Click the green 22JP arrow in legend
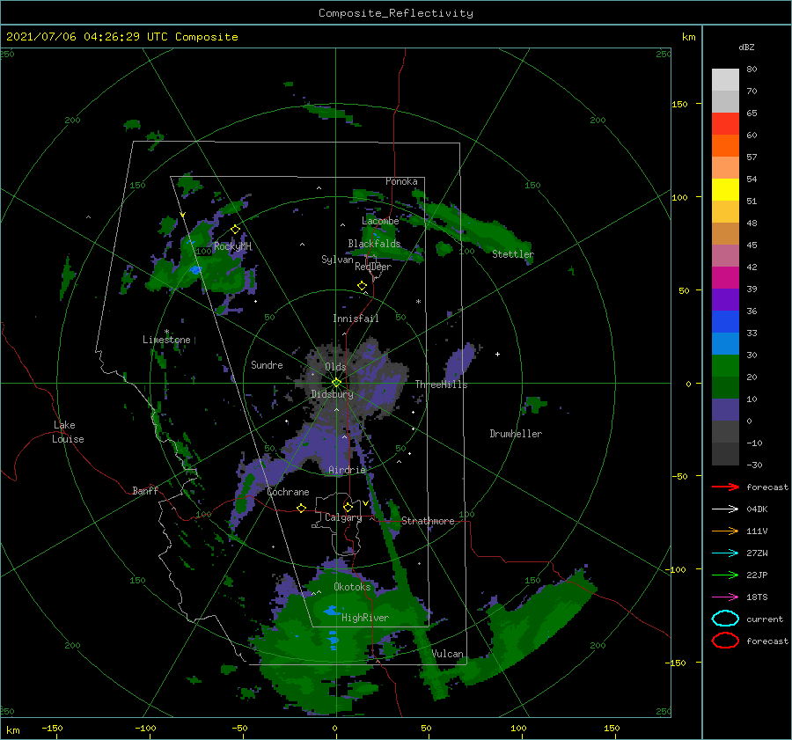Viewport: 792px width, 740px height. pos(725,575)
